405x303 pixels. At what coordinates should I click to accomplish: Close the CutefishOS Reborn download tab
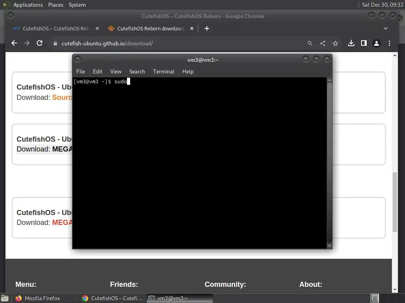tap(192, 28)
